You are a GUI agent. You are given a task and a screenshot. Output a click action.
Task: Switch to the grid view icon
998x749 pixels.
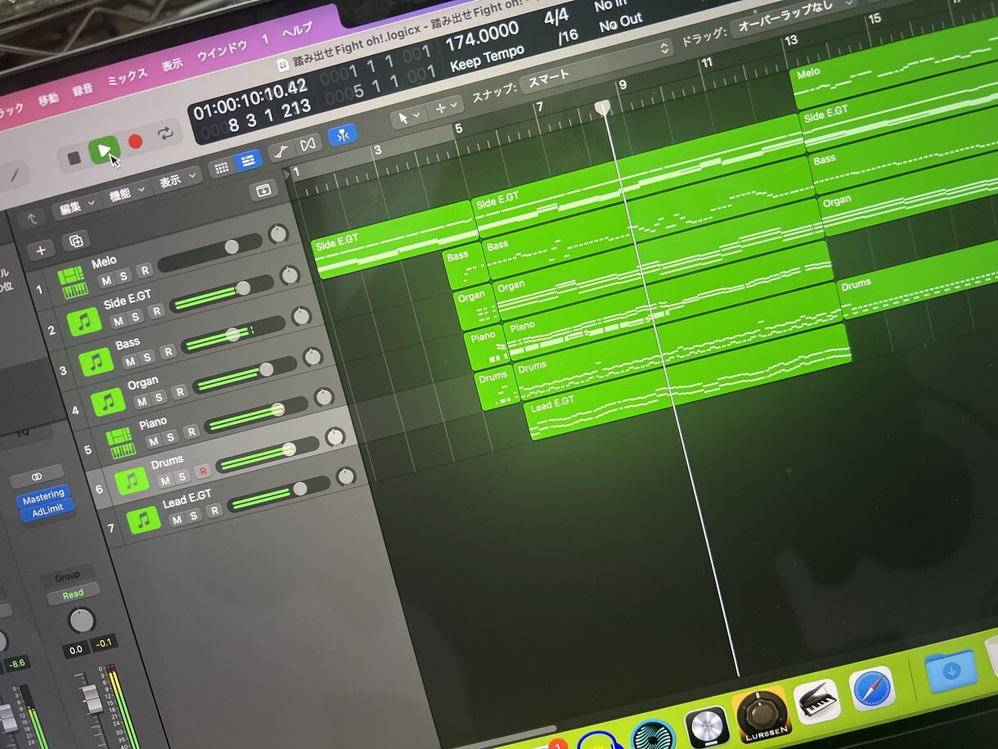click(221, 168)
